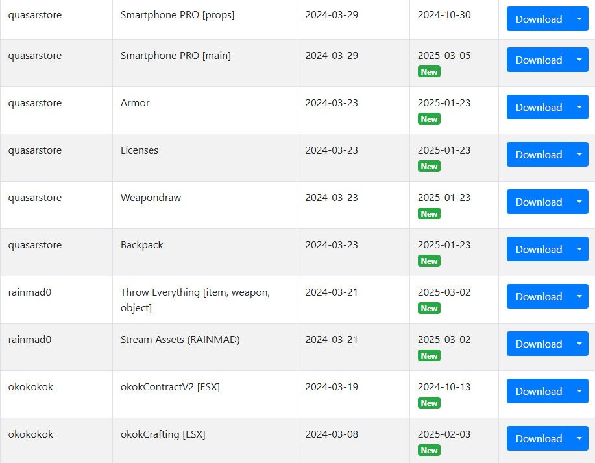Viewport: 595px width, 463px height.
Task: Open dropdown arrow for Smartphone PRO [props]
Action: pos(579,19)
